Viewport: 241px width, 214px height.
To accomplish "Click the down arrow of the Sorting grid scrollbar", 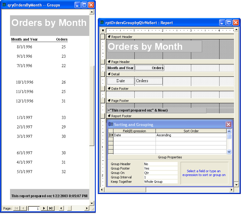I will click(x=229, y=152).
